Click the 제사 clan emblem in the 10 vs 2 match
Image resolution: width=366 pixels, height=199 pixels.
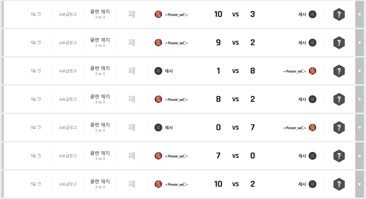313,184
